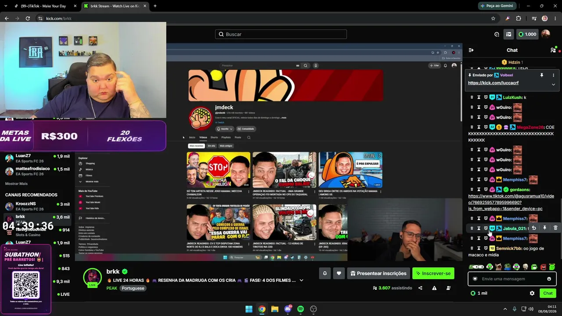This screenshot has height=316, width=562.
Task: Open the Chrome tab search dropdown arrow
Action: pyautogui.click(x=6, y=6)
